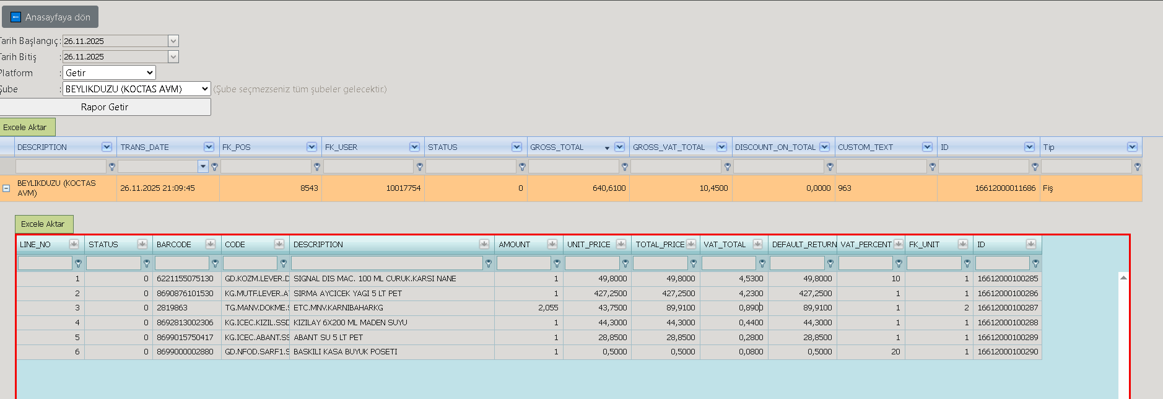This screenshot has height=399, width=1163.
Task: Click filter funnel under detail DESCRIPTION column
Action: click(489, 263)
